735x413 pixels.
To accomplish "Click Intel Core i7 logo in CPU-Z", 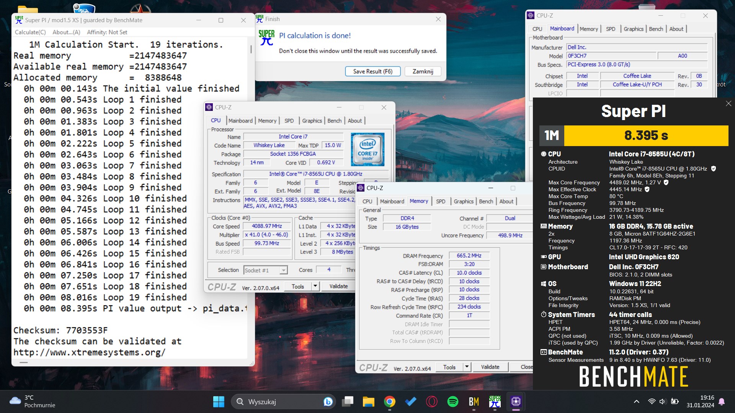I will point(367,149).
